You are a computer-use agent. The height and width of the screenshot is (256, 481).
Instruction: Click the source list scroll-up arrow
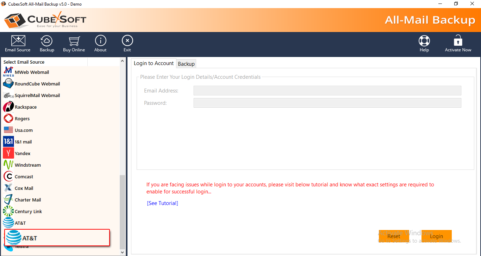123,61
